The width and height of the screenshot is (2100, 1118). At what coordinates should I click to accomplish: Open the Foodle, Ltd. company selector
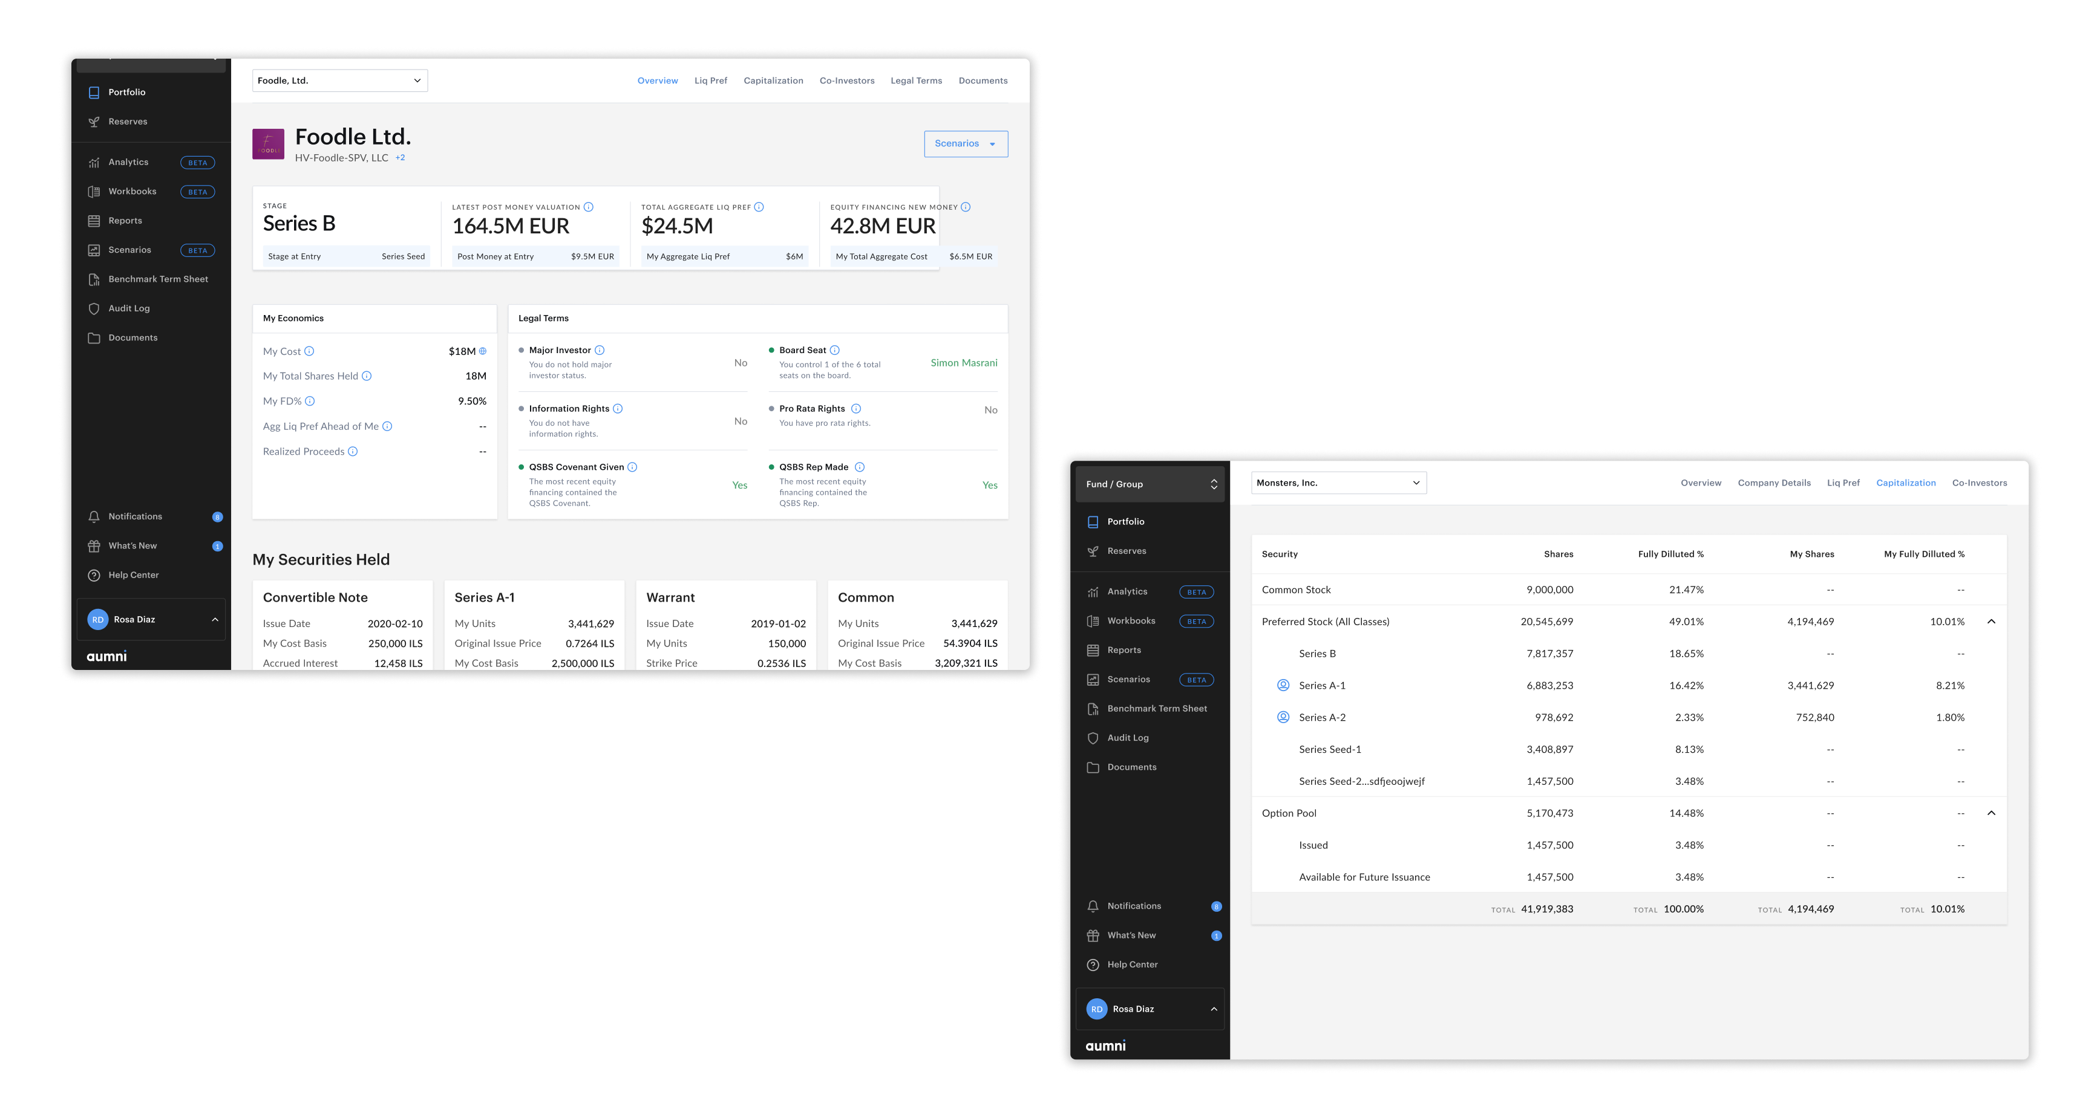pyautogui.click(x=340, y=80)
